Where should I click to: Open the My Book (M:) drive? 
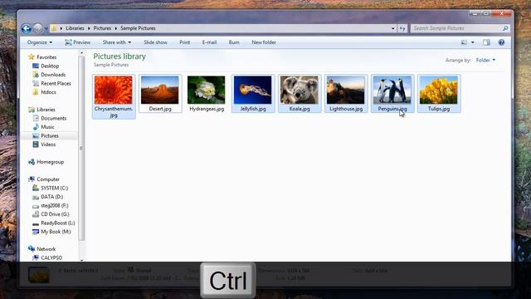tap(56, 232)
